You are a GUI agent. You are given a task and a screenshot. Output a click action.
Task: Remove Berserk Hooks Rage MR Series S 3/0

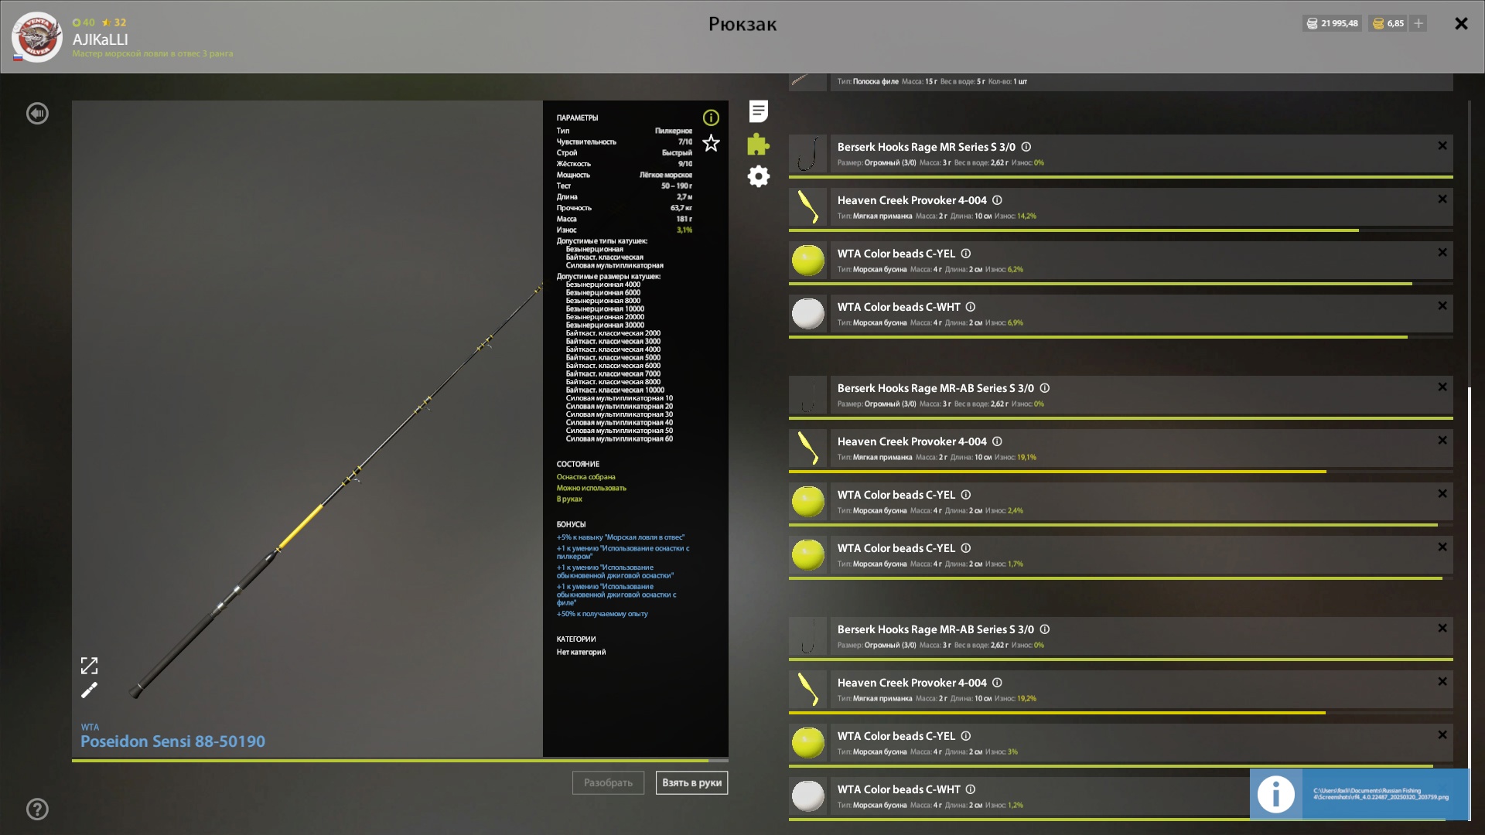(1442, 145)
